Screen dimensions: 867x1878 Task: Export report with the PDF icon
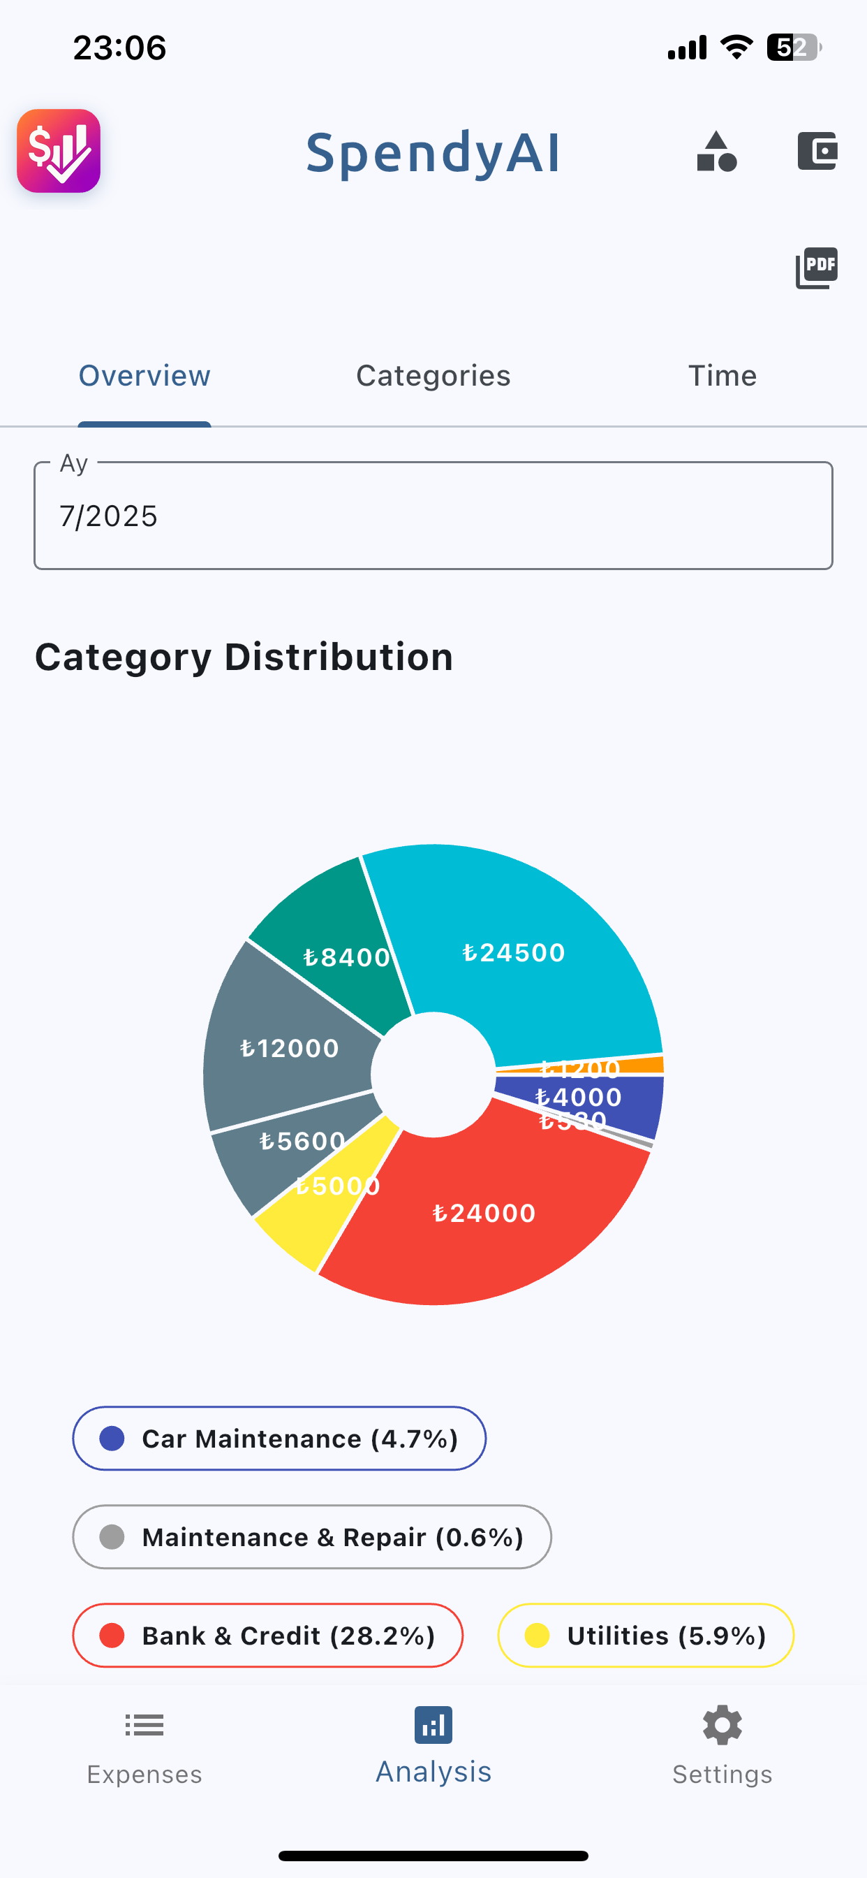pos(817,268)
